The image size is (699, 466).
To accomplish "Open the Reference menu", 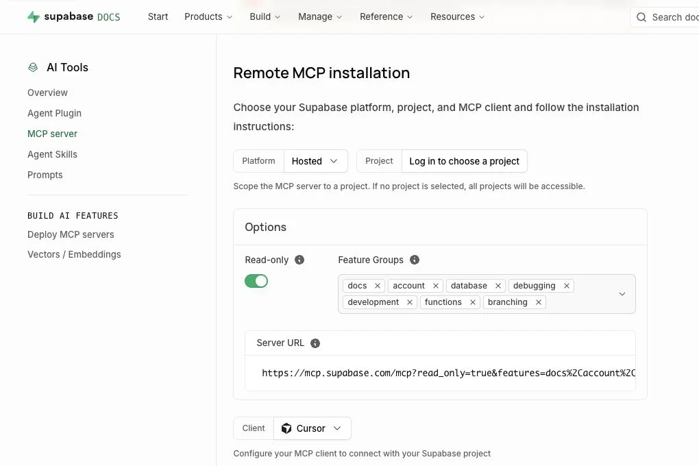I will 386,17.
